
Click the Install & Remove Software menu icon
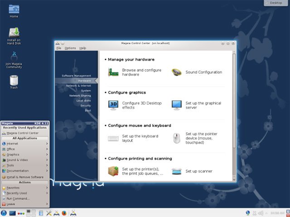(x=4, y=177)
